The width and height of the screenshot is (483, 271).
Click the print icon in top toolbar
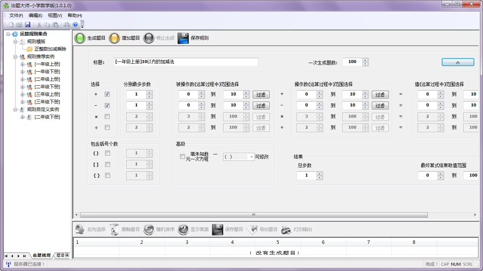tap(67, 25)
